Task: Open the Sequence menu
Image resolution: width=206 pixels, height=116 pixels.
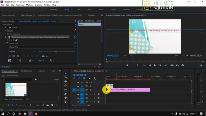Action: [20, 5]
